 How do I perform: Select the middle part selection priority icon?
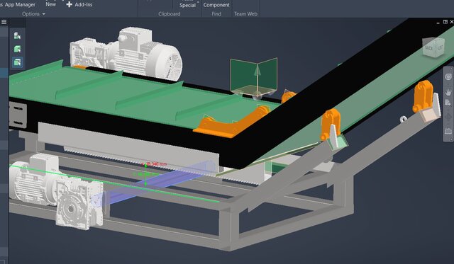(x=17, y=49)
